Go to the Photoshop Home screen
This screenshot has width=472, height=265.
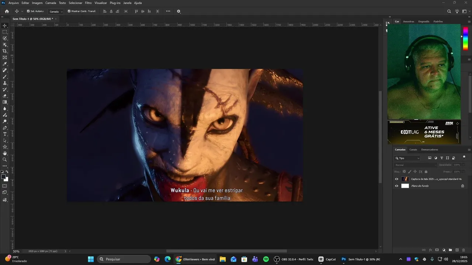click(7, 11)
